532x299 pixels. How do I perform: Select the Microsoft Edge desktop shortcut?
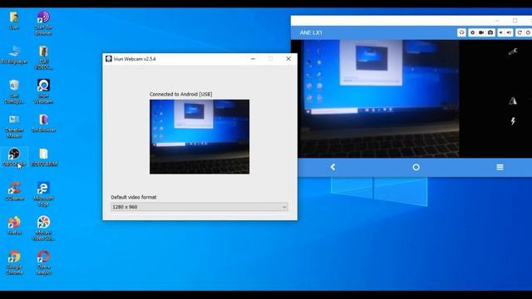pyautogui.click(x=43, y=194)
